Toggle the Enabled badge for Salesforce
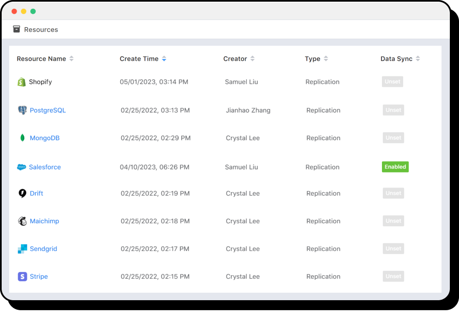 click(x=395, y=167)
